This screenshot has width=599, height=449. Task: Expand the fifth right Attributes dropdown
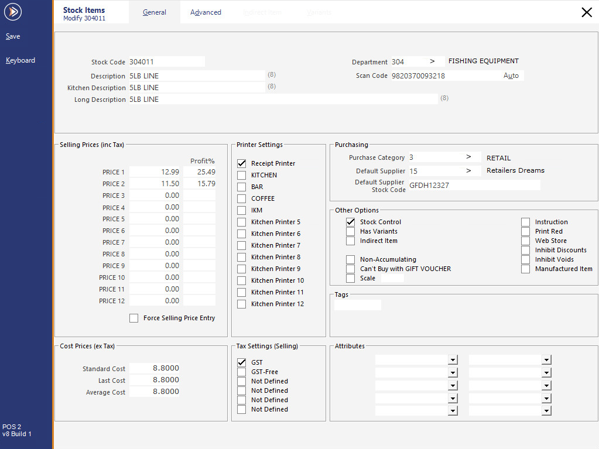pos(547,411)
